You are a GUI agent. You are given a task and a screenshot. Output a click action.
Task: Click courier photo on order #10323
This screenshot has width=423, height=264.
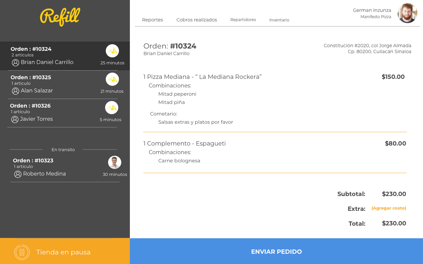115,162
